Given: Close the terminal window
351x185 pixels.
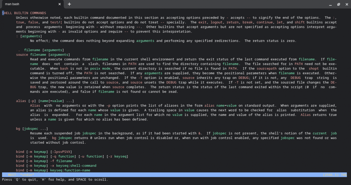Looking at the screenshot, I should [x=346, y=4].
